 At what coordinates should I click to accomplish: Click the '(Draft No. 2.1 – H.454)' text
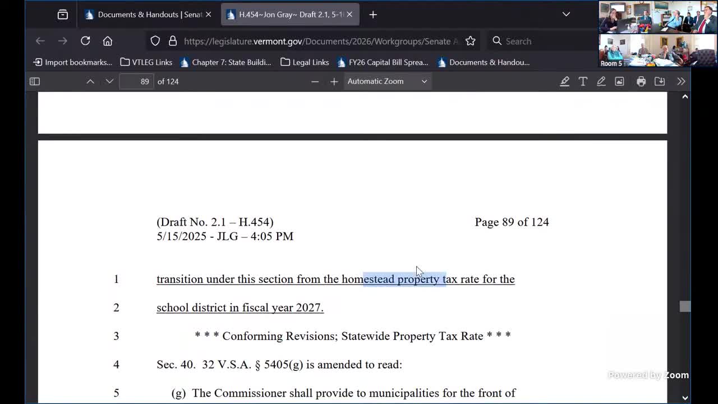pos(215,222)
